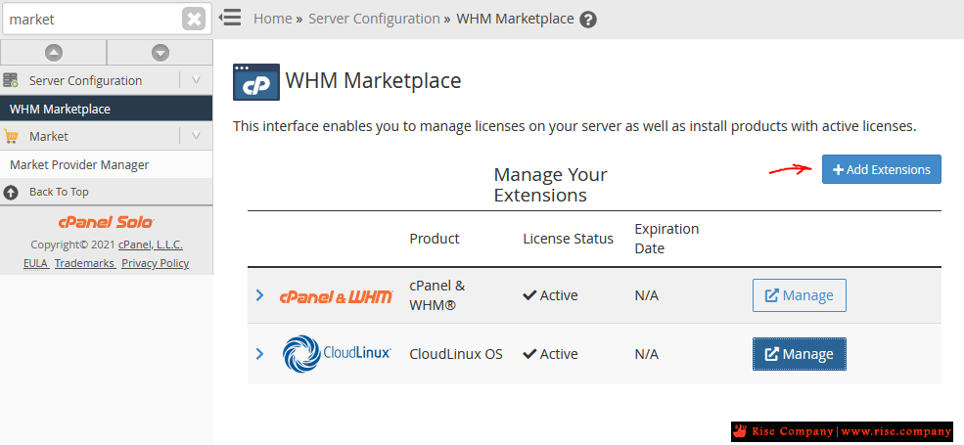Click the Market shopping cart icon

point(11,136)
